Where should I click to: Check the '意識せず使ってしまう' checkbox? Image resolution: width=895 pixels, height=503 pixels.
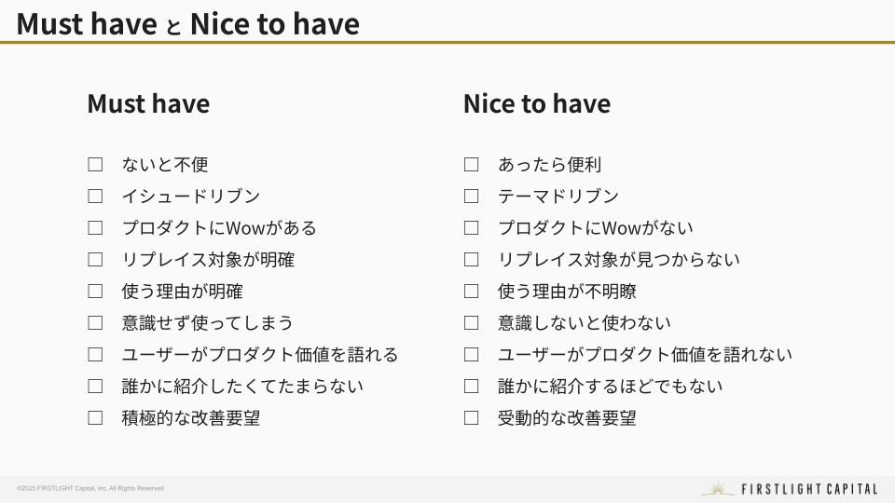[x=95, y=323]
